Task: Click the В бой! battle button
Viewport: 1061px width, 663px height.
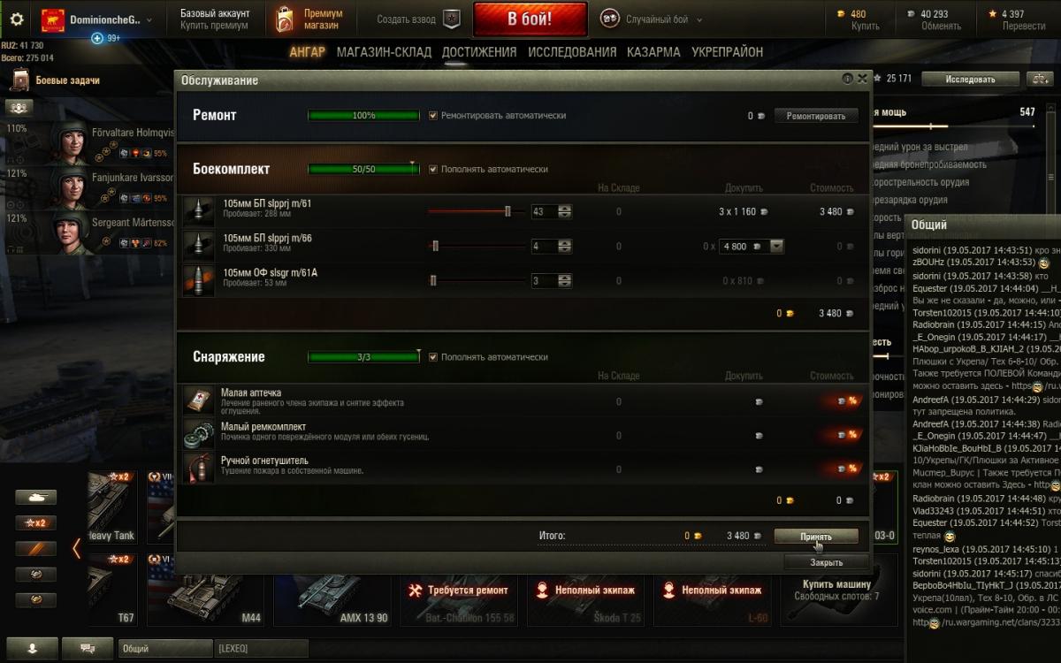Action: click(530, 19)
